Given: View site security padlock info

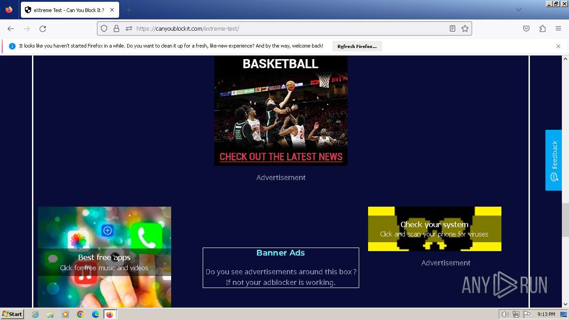Looking at the screenshot, I should point(116,28).
